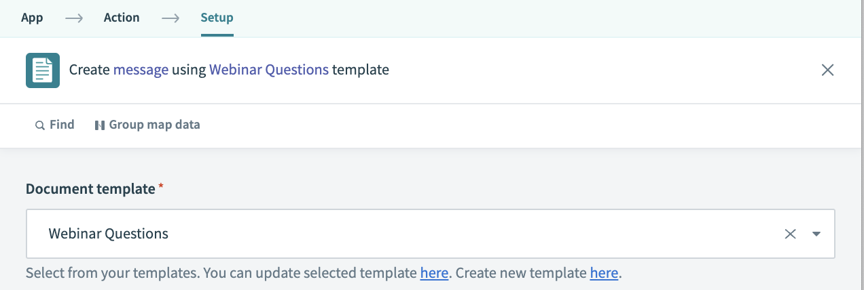The width and height of the screenshot is (864, 290).
Task: Expand the Document template dropdown arrow
Action: click(x=816, y=234)
